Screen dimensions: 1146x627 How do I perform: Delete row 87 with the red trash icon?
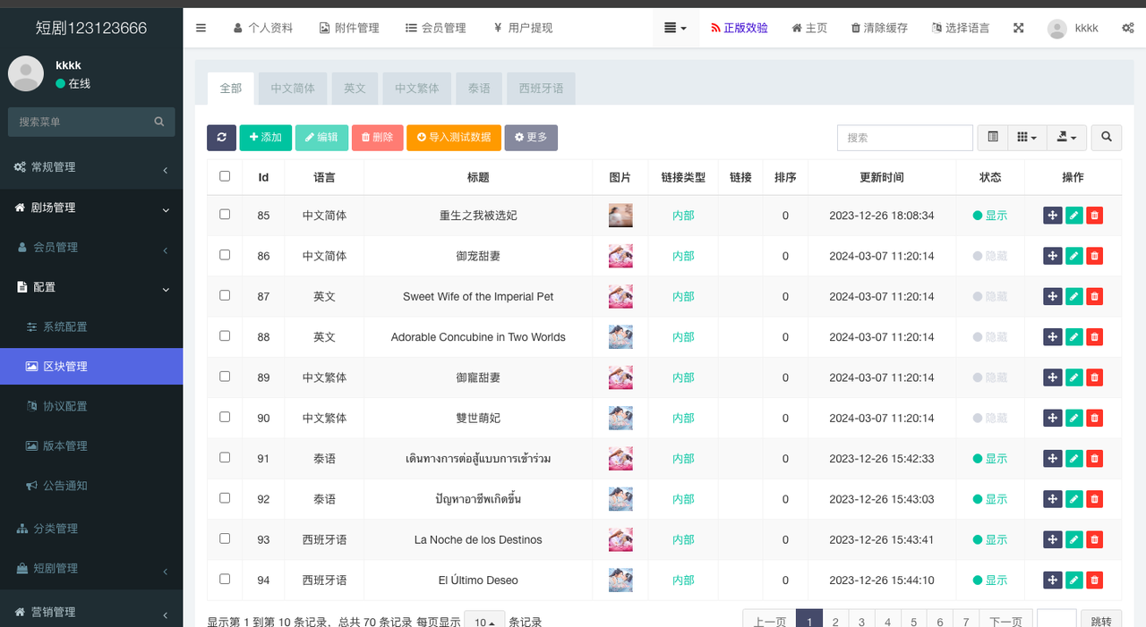click(x=1094, y=297)
